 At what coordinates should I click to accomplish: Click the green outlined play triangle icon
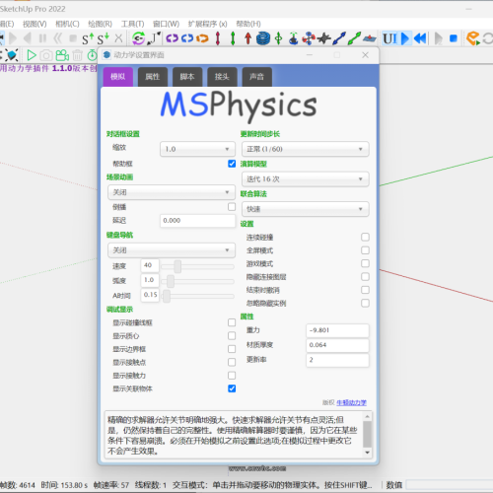[32, 55]
